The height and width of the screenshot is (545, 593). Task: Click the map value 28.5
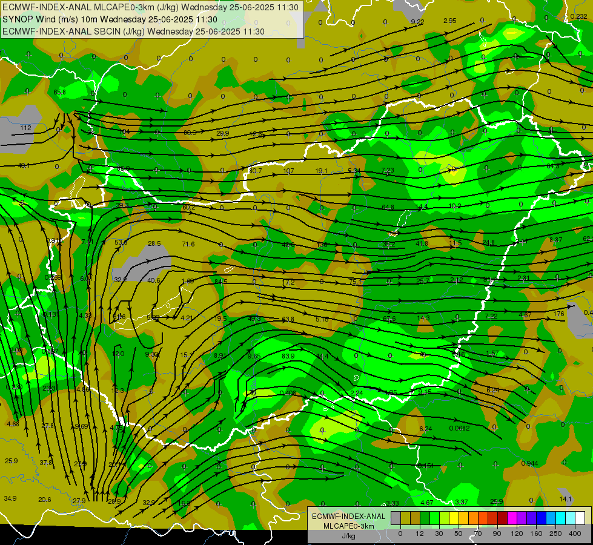tap(154, 243)
